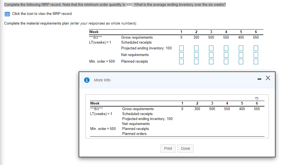Screen dimensions: 286x165
Task: Click the Planned receipts box for week 1
Action: point(181,61)
